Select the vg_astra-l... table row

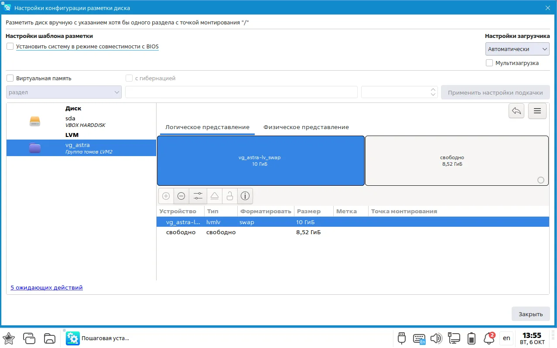tap(353, 222)
